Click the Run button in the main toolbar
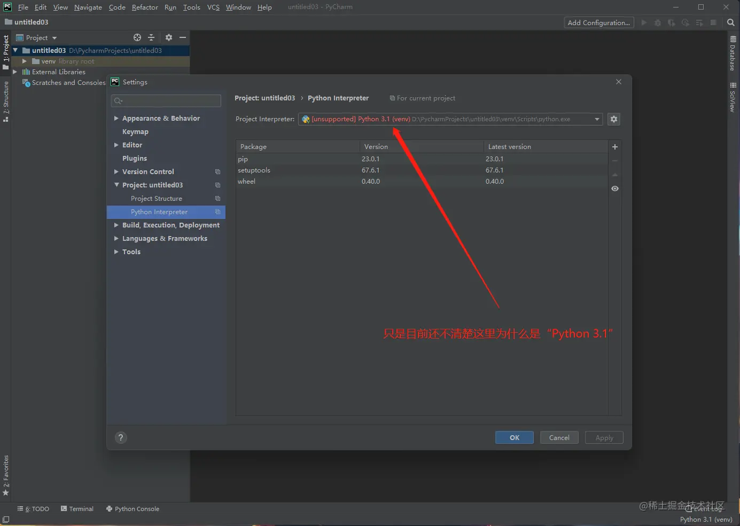Screen dimensions: 740x526 click(x=644, y=22)
